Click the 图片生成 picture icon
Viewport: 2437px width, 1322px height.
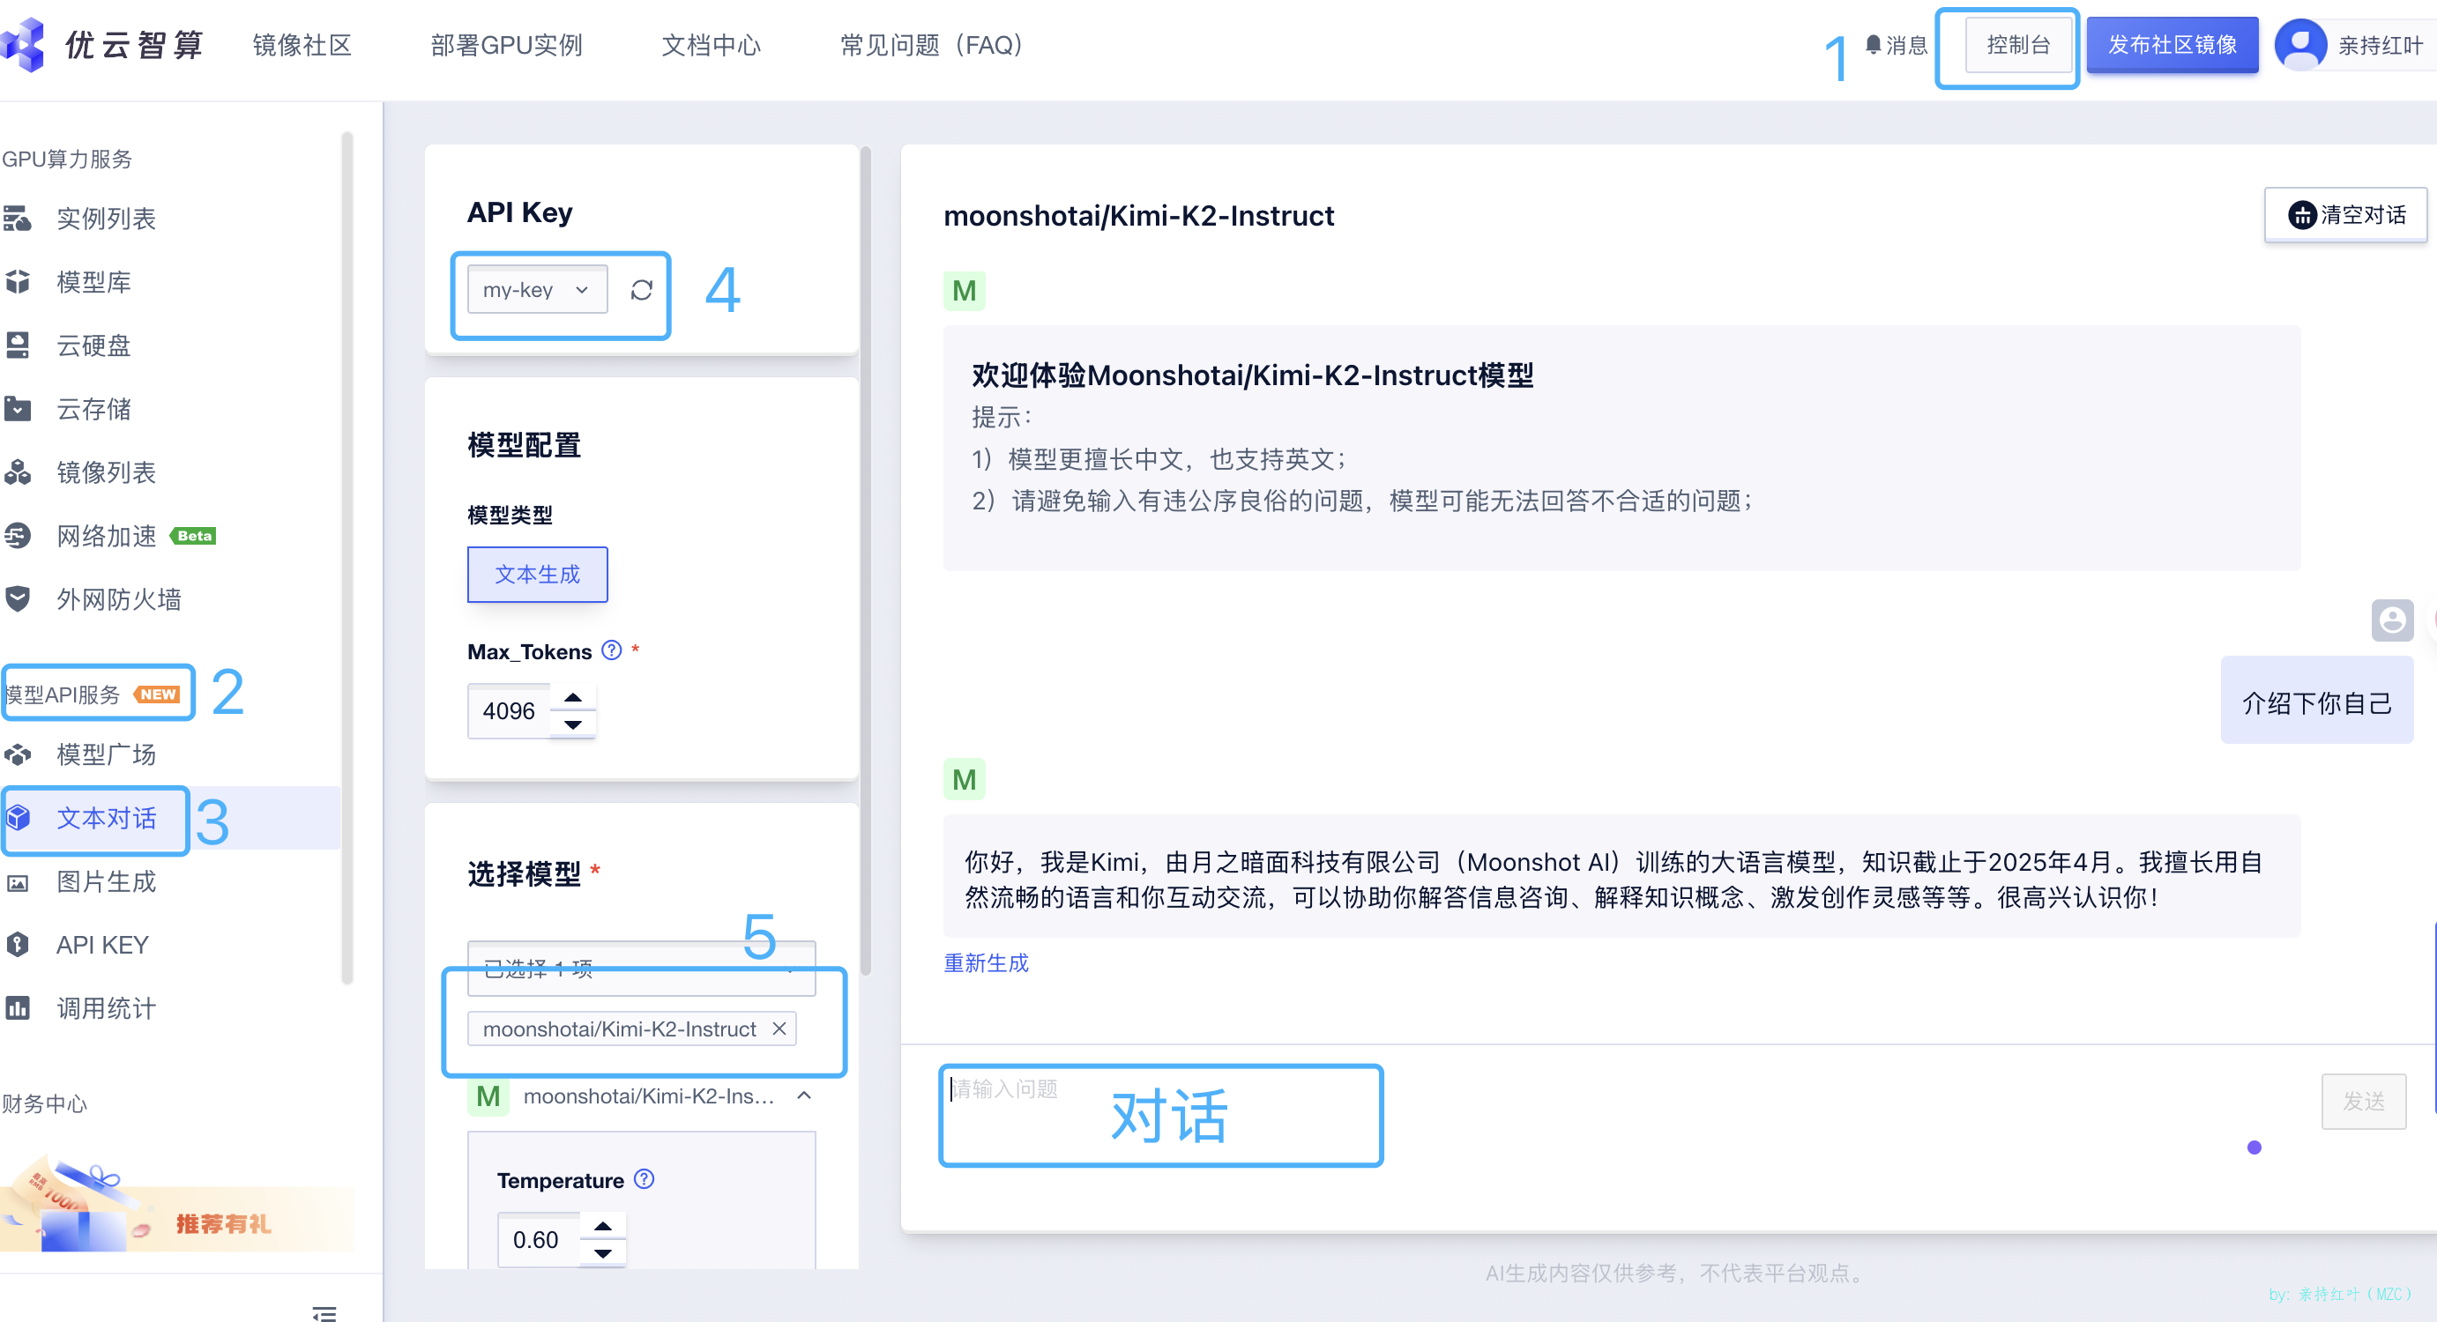coord(17,882)
